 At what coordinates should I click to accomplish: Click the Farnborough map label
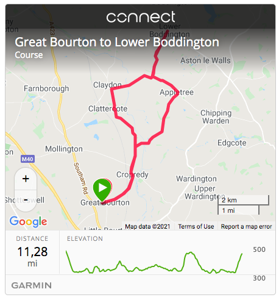point(46,88)
